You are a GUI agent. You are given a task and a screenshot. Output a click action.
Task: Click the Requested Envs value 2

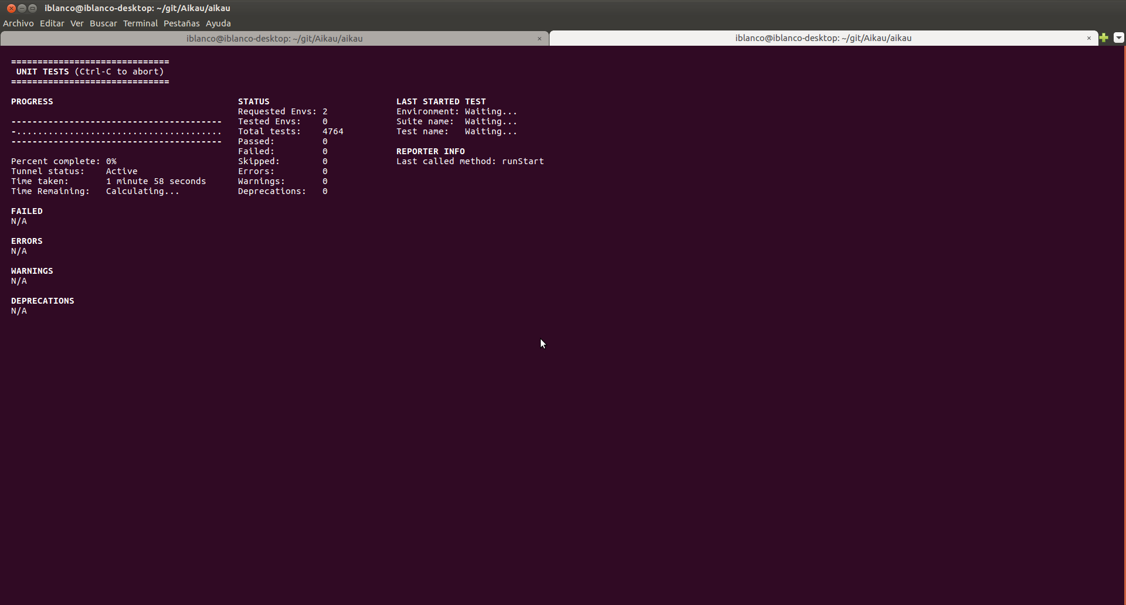[x=325, y=111]
